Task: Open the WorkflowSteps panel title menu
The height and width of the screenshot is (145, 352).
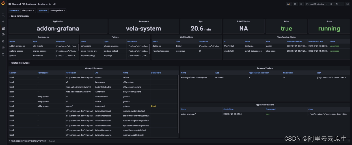Action: coord(186,37)
